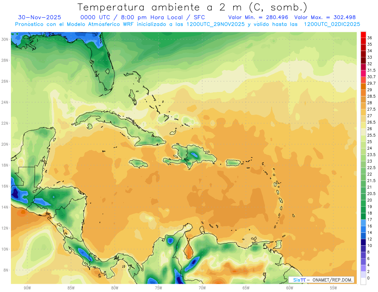Viewport: 378px width, 292px height.
Task: Click the '25.5' legend value
Action: point(371,135)
